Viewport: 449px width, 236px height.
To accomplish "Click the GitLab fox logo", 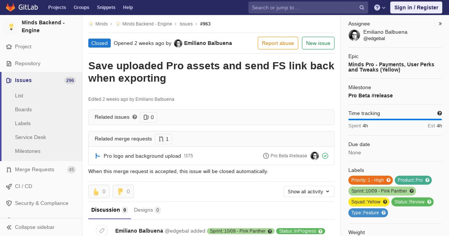I will [x=10, y=7].
